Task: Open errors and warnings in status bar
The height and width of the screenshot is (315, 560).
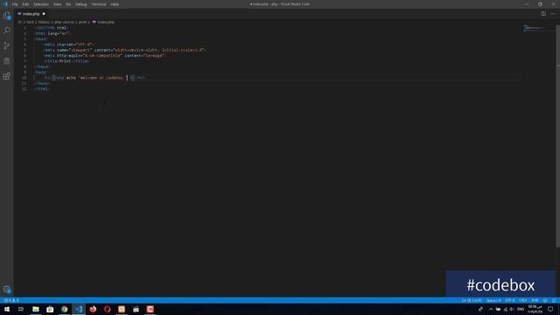Action: click(x=11, y=300)
